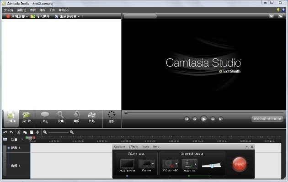Click the preview dimensions dropdown field

pos(140,16)
